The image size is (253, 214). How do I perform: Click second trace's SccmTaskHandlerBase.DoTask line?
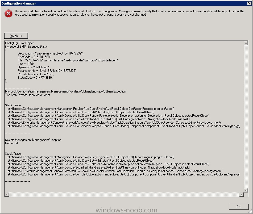tap(98, 167)
